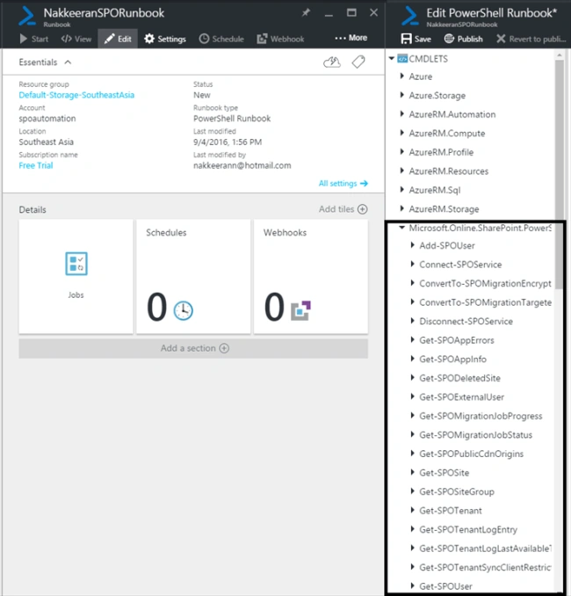Expand the AzureRM.Compute node
This screenshot has height=596, width=571.
click(x=402, y=133)
